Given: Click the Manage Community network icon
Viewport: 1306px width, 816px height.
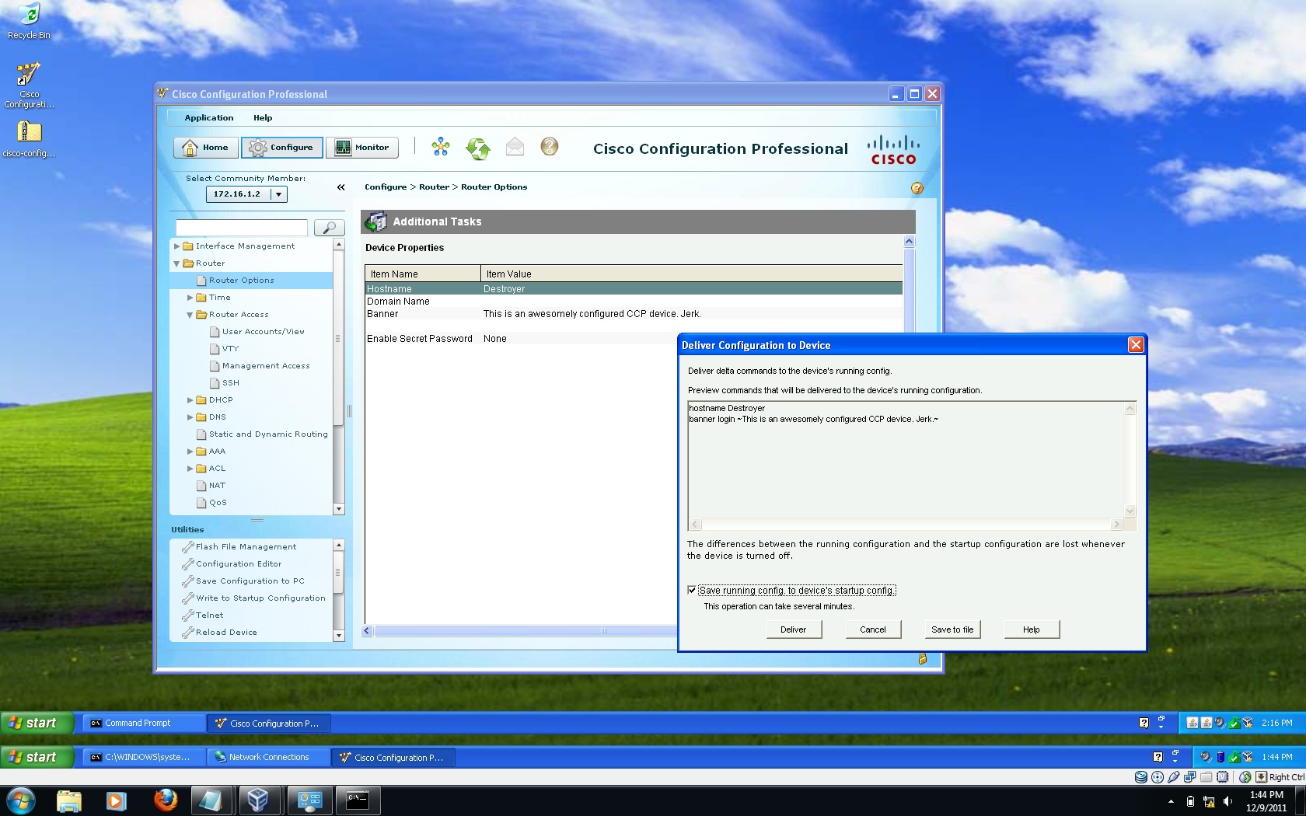Looking at the screenshot, I should click(x=441, y=147).
